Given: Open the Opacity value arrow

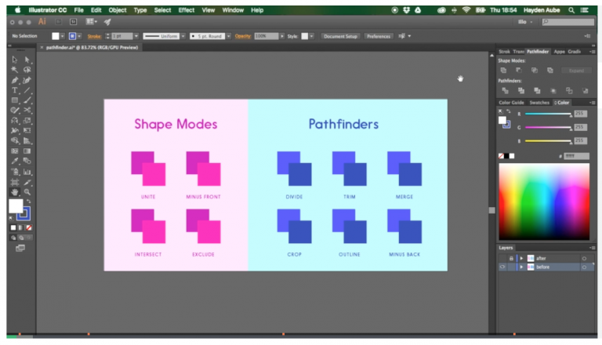Looking at the screenshot, I should pos(282,36).
